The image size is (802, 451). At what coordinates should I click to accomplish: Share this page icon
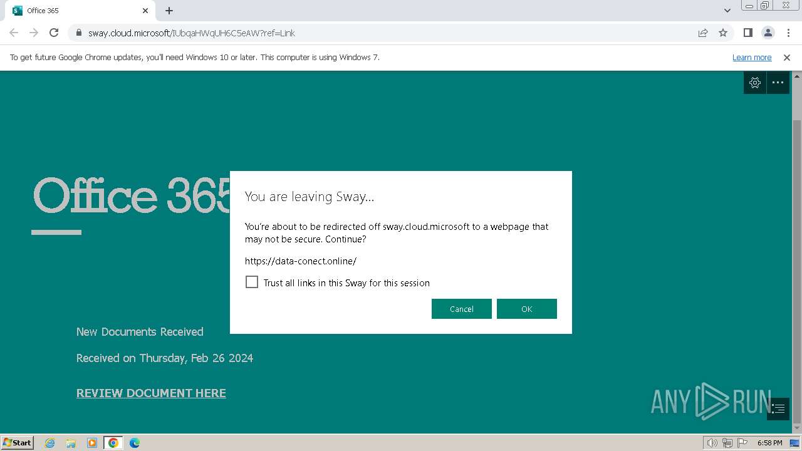coord(703,33)
